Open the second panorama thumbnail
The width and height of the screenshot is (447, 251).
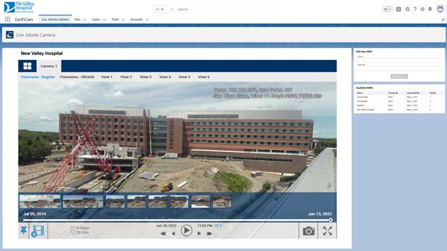pos(82,201)
